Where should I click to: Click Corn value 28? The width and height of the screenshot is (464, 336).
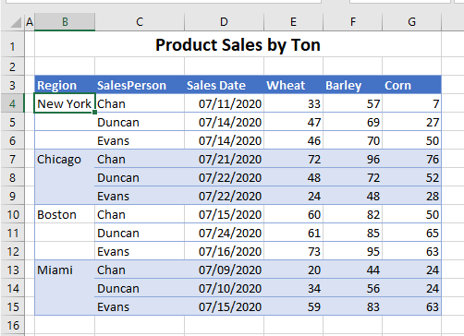(x=411, y=196)
